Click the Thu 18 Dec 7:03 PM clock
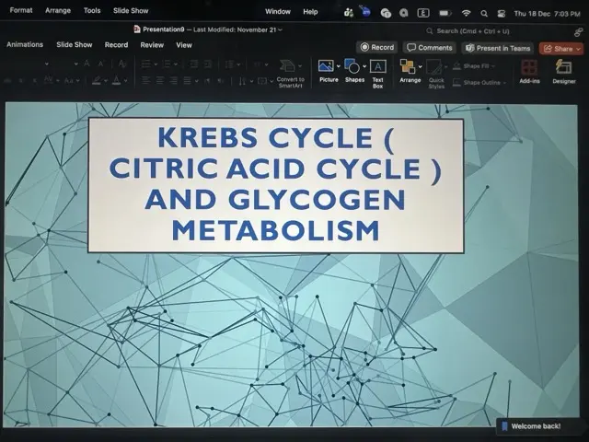 [547, 14]
